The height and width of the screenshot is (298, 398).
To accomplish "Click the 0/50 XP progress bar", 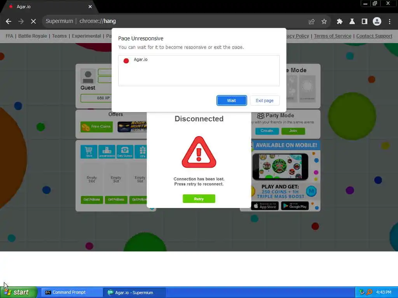I will pos(96,98).
